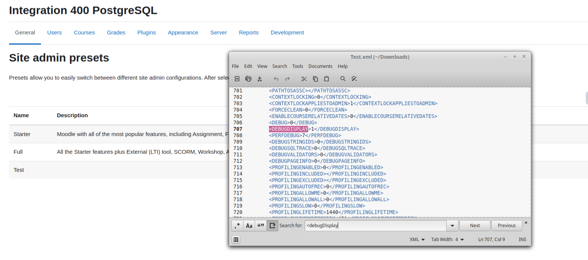Cut selection with scissors icon

coord(304,79)
